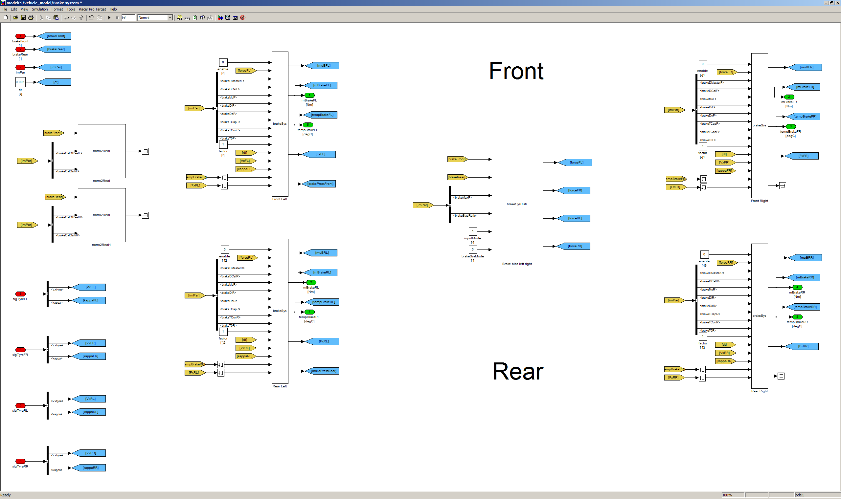This screenshot has height=499, width=841.
Task: Open the Format menu
Action: (57, 10)
